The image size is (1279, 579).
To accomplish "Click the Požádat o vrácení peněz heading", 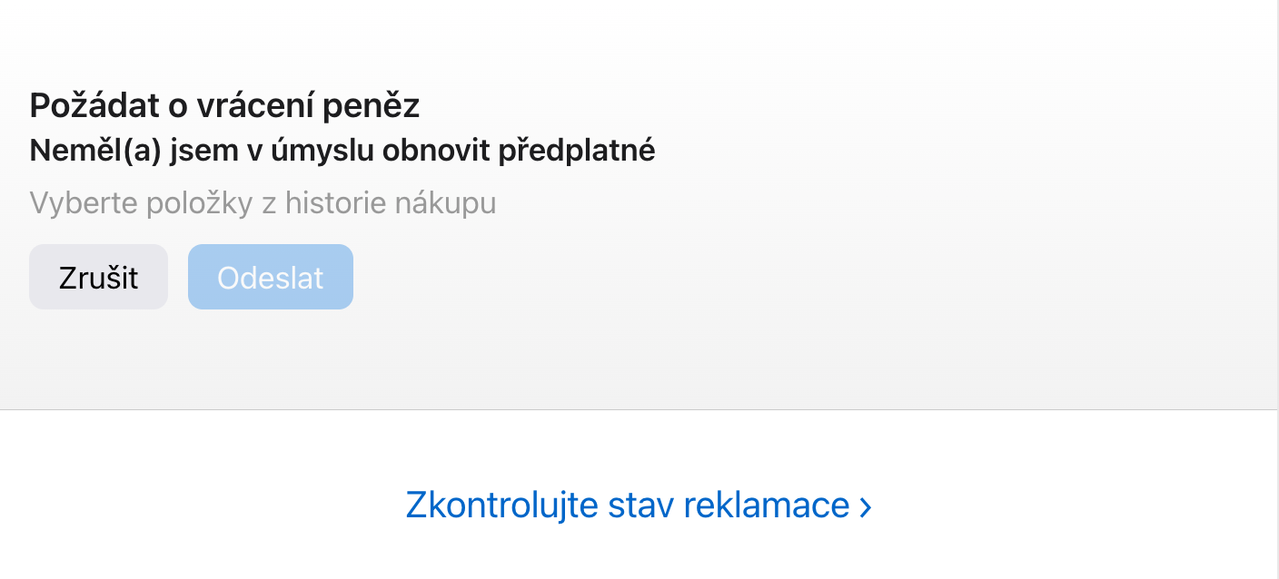I will (x=224, y=106).
